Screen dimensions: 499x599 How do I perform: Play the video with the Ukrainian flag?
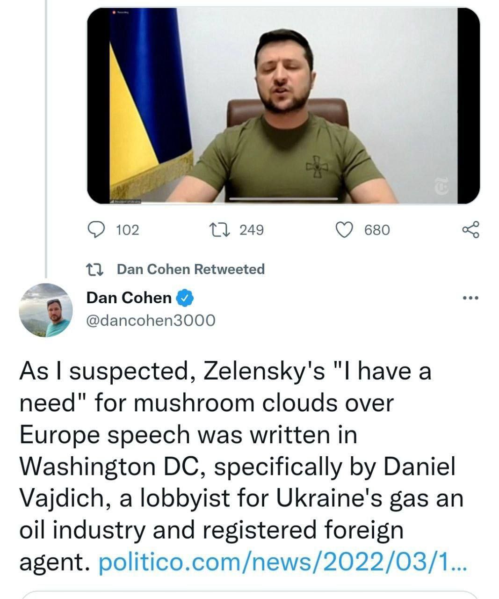pyautogui.click(x=283, y=105)
